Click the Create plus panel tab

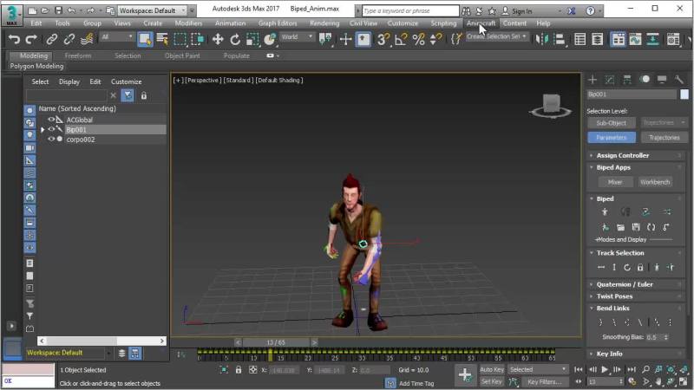[x=593, y=80]
